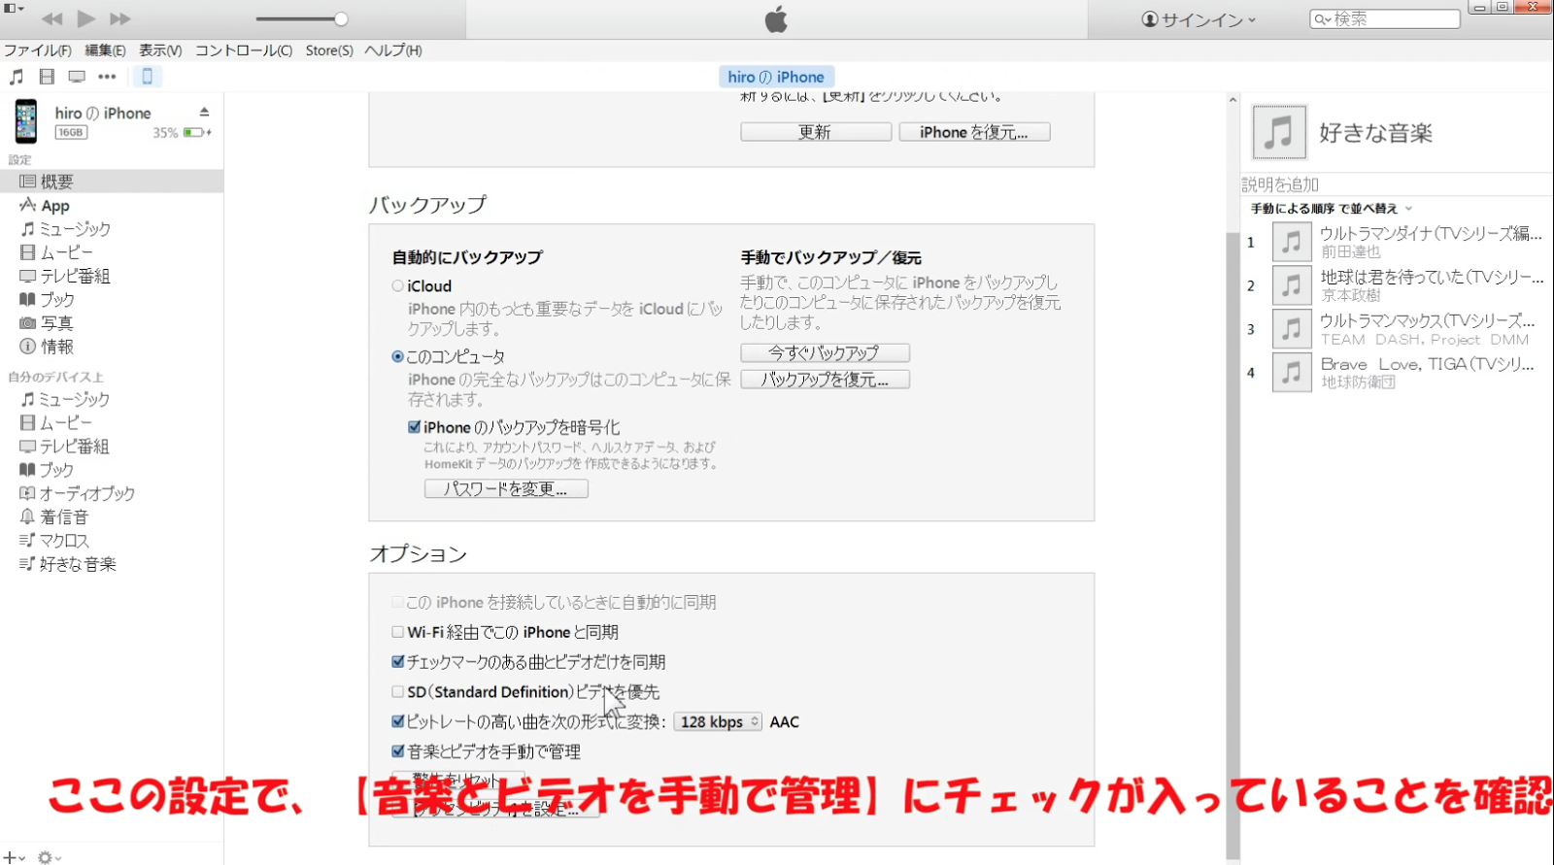
Task: Toggle チェックマークのある曲とビデオだけを同期 checkbox
Action: coord(398,662)
